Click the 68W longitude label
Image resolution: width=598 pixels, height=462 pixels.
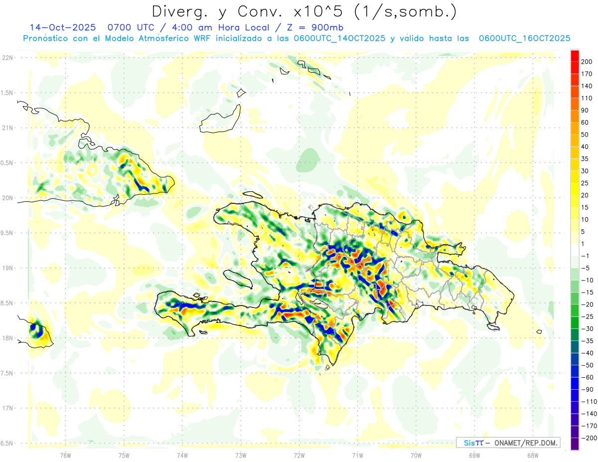pos(533,455)
